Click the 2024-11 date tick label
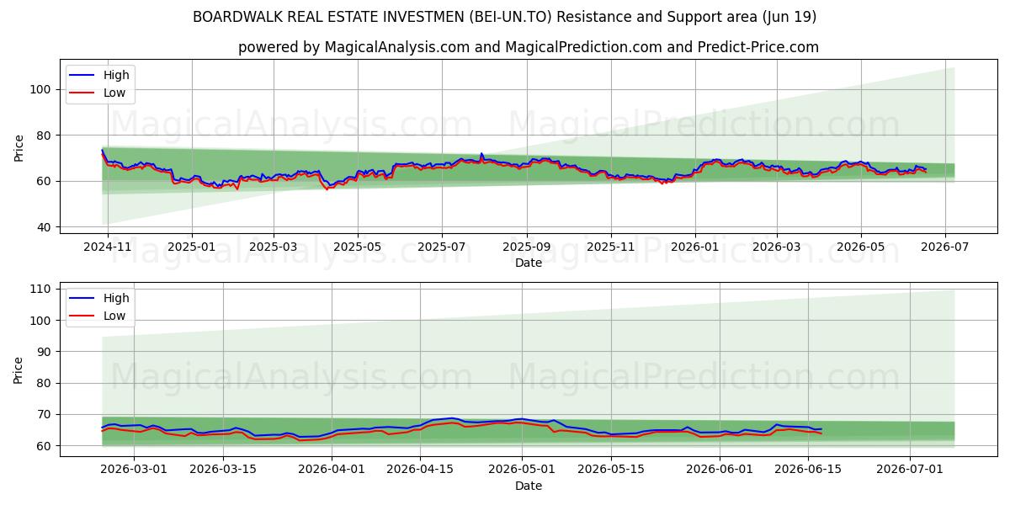 [109, 247]
